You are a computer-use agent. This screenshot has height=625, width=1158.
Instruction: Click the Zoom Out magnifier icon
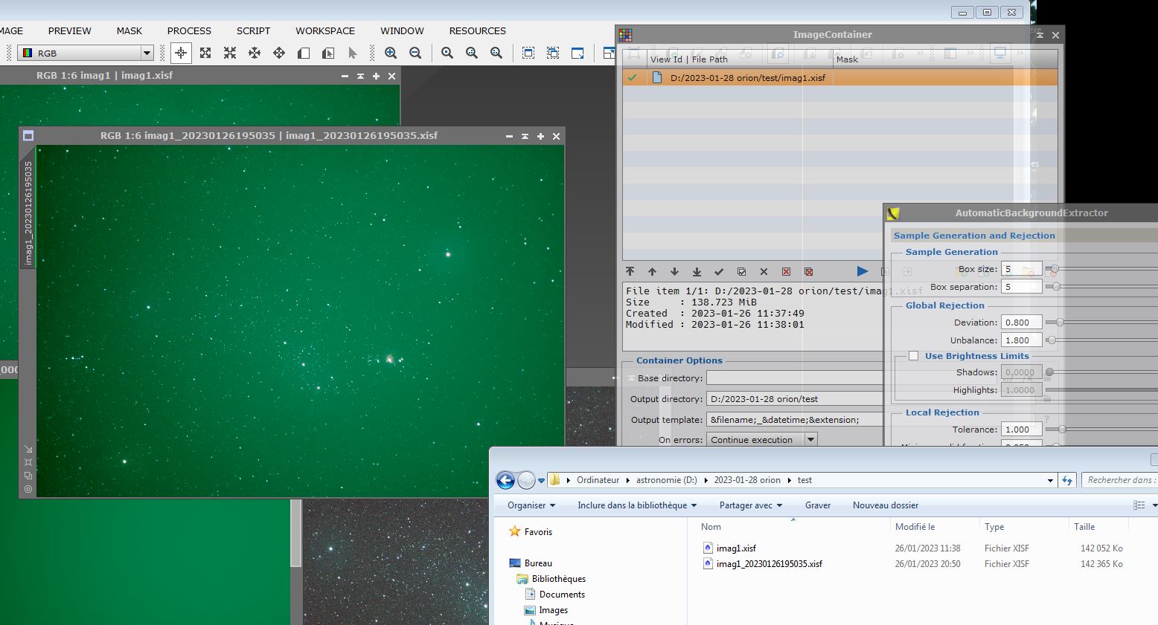[x=415, y=53]
